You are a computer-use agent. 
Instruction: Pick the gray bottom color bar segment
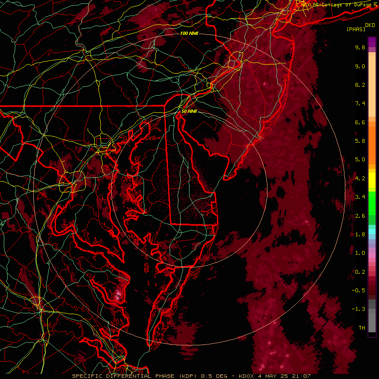tap(372, 323)
